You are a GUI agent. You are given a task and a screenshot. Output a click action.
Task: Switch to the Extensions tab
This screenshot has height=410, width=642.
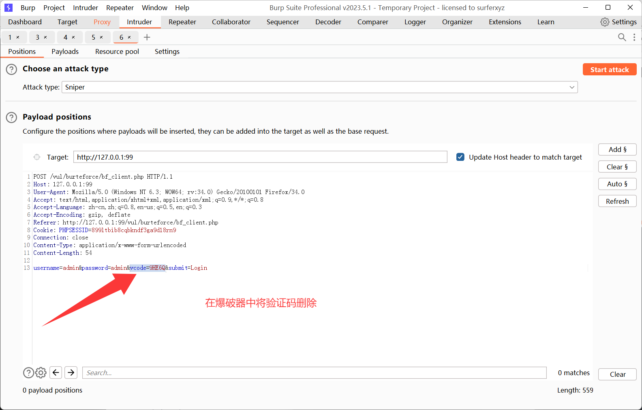(505, 22)
